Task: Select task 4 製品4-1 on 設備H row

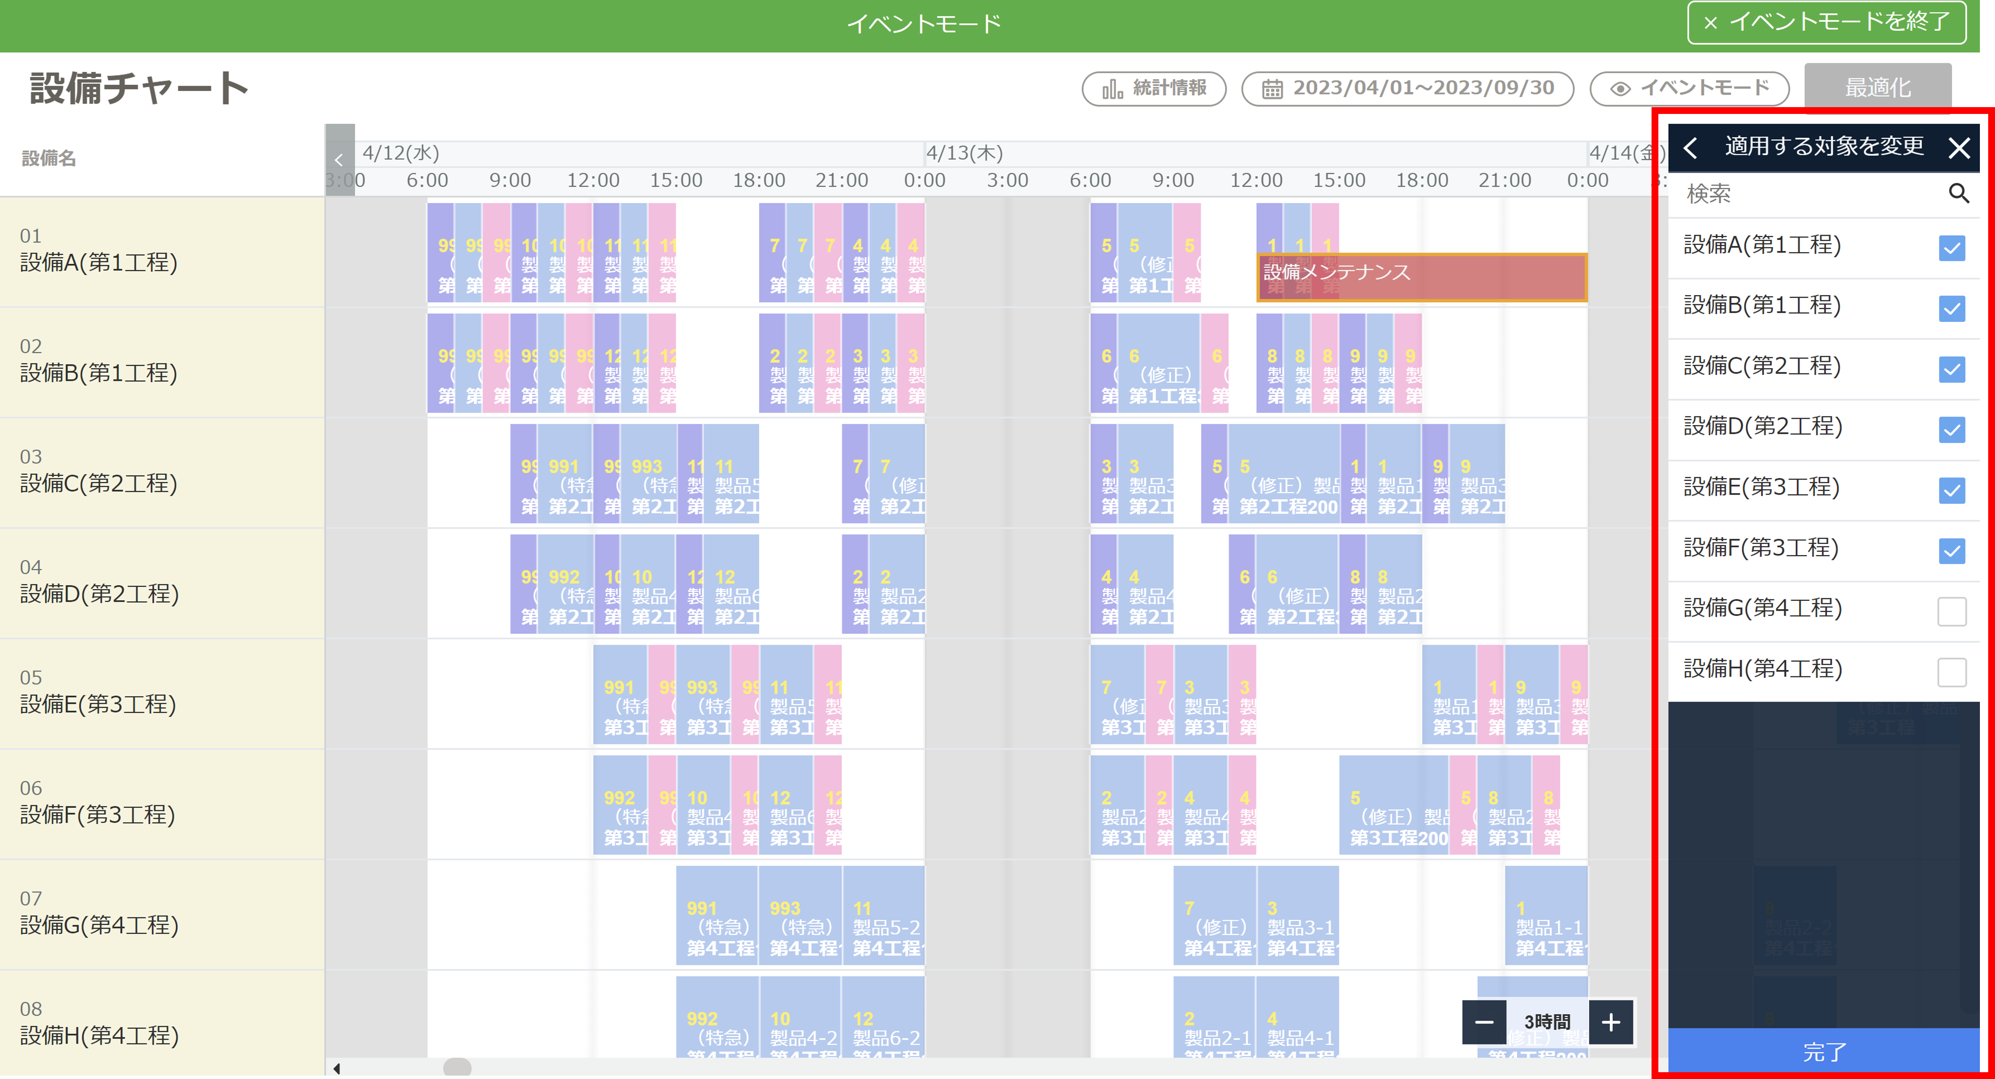Action: click(1298, 1017)
